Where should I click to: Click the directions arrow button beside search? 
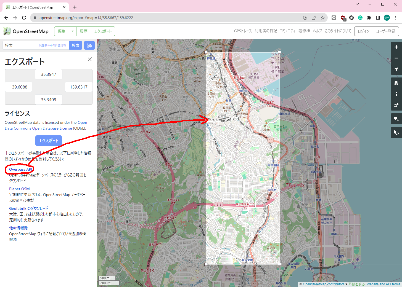click(89, 45)
